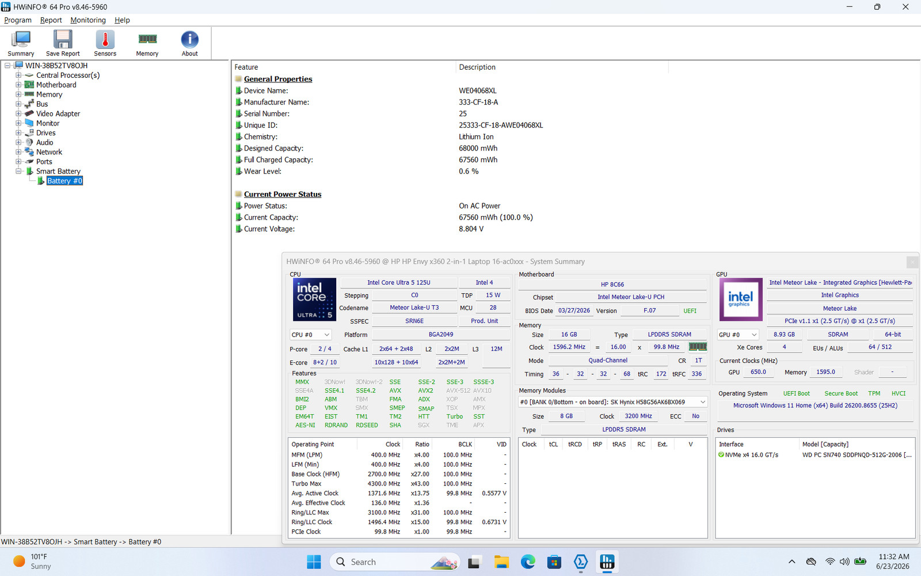921x576 pixels.
Task: Open the memory module BANK 0 dropdown
Action: click(x=613, y=402)
